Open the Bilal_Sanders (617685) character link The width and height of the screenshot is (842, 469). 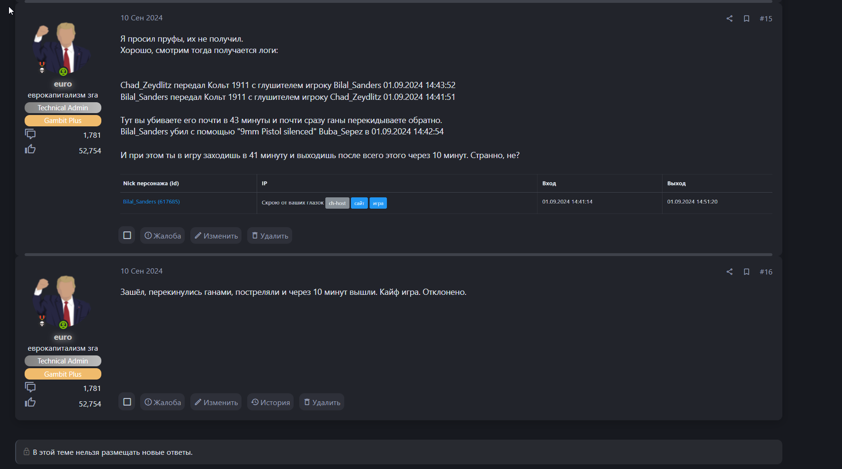(151, 202)
